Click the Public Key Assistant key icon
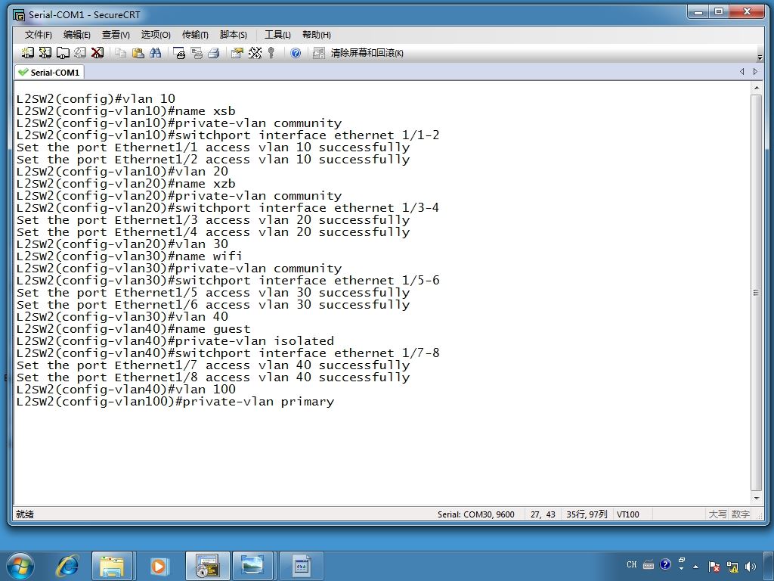The height and width of the screenshot is (581, 774). (x=271, y=53)
